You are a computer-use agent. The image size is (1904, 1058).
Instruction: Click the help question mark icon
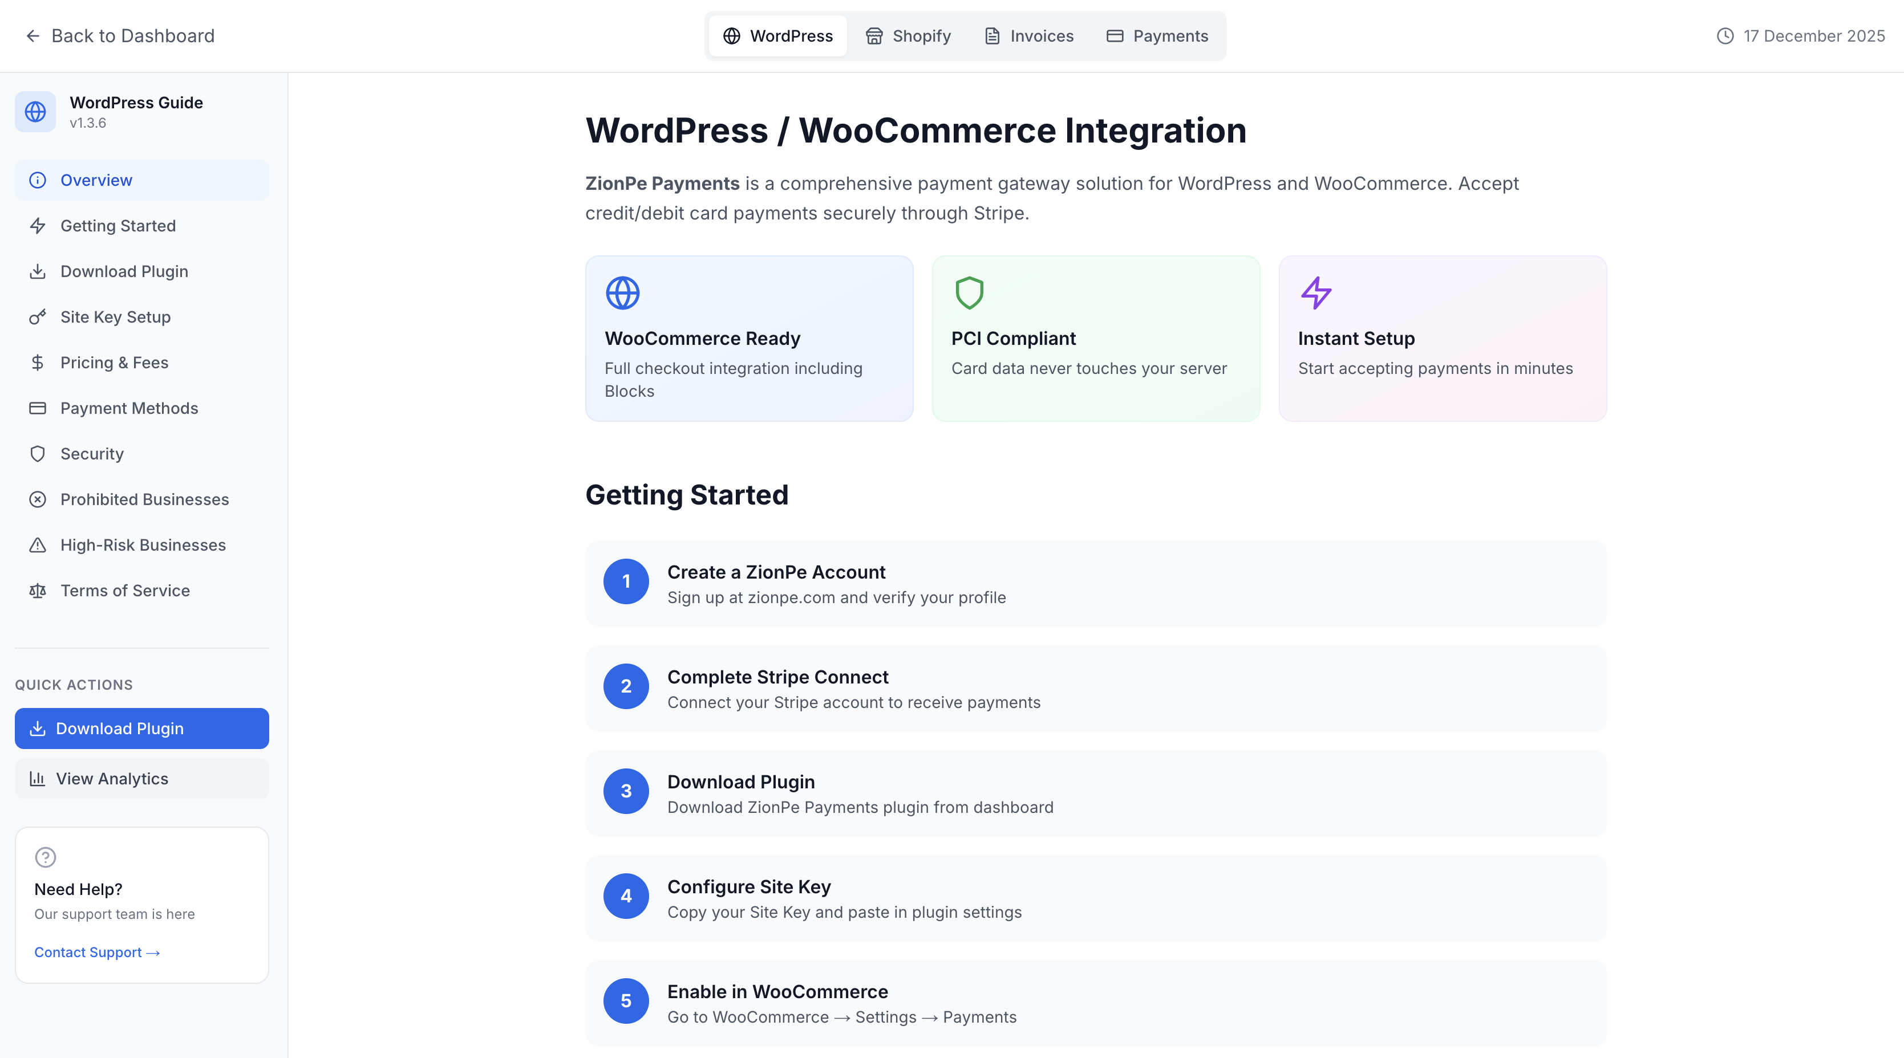[x=46, y=857]
